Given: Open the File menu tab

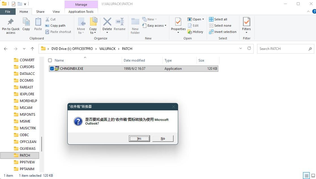Looking at the screenshot, I should click(x=8, y=12).
